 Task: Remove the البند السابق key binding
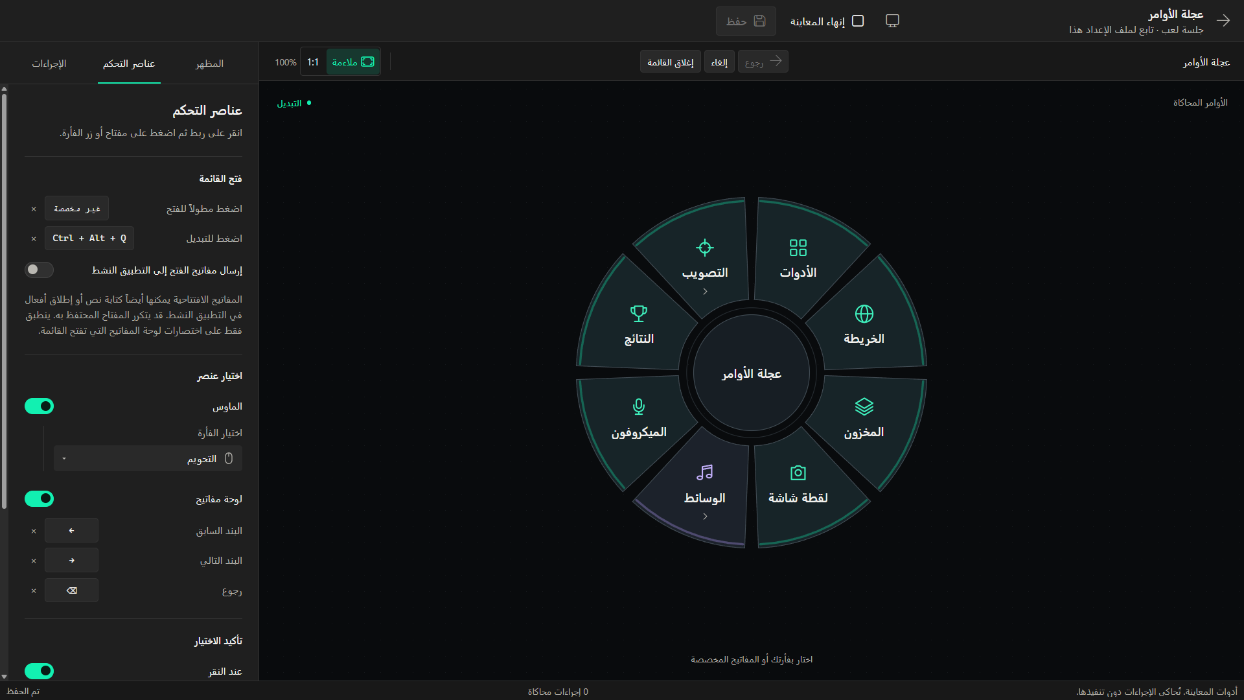click(x=34, y=531)
